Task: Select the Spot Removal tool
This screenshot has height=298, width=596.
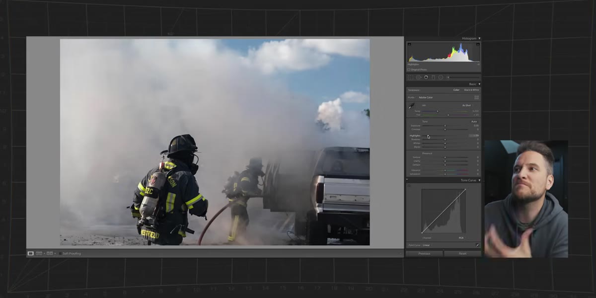Action: click(418, 77)
